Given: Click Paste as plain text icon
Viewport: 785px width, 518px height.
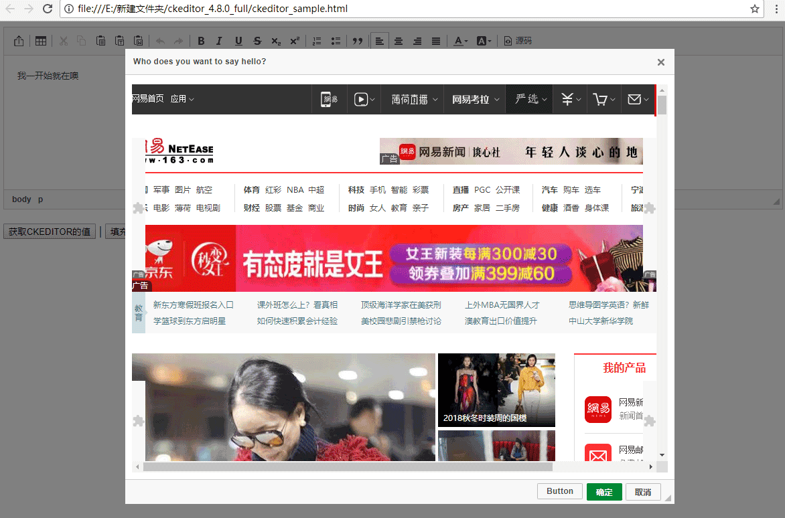Looking at the screenshot, I should click(120, 41).
